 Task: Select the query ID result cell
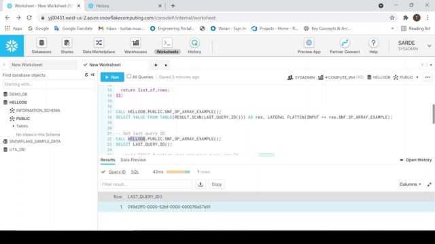169,207
